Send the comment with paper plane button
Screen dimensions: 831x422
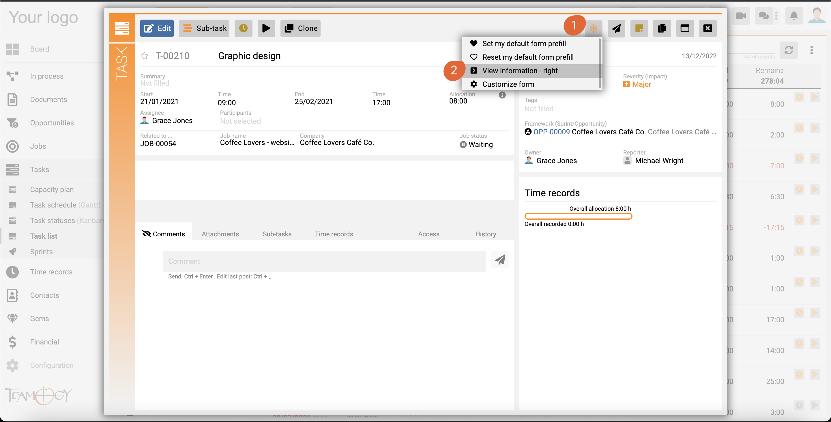[500, 259]
